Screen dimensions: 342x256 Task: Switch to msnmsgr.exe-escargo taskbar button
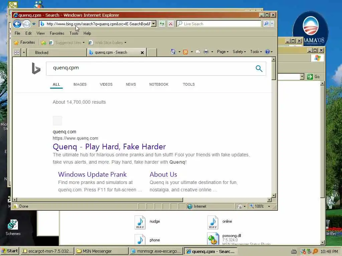point(156,251)
